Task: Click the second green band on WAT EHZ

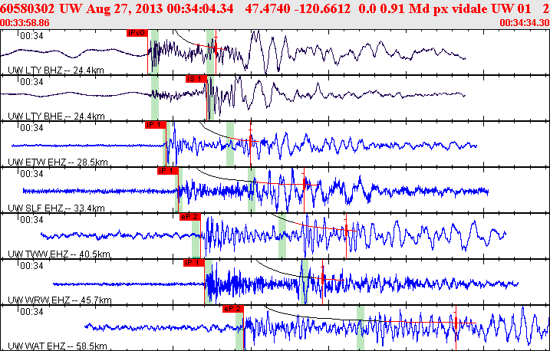Action: [361, 327]
